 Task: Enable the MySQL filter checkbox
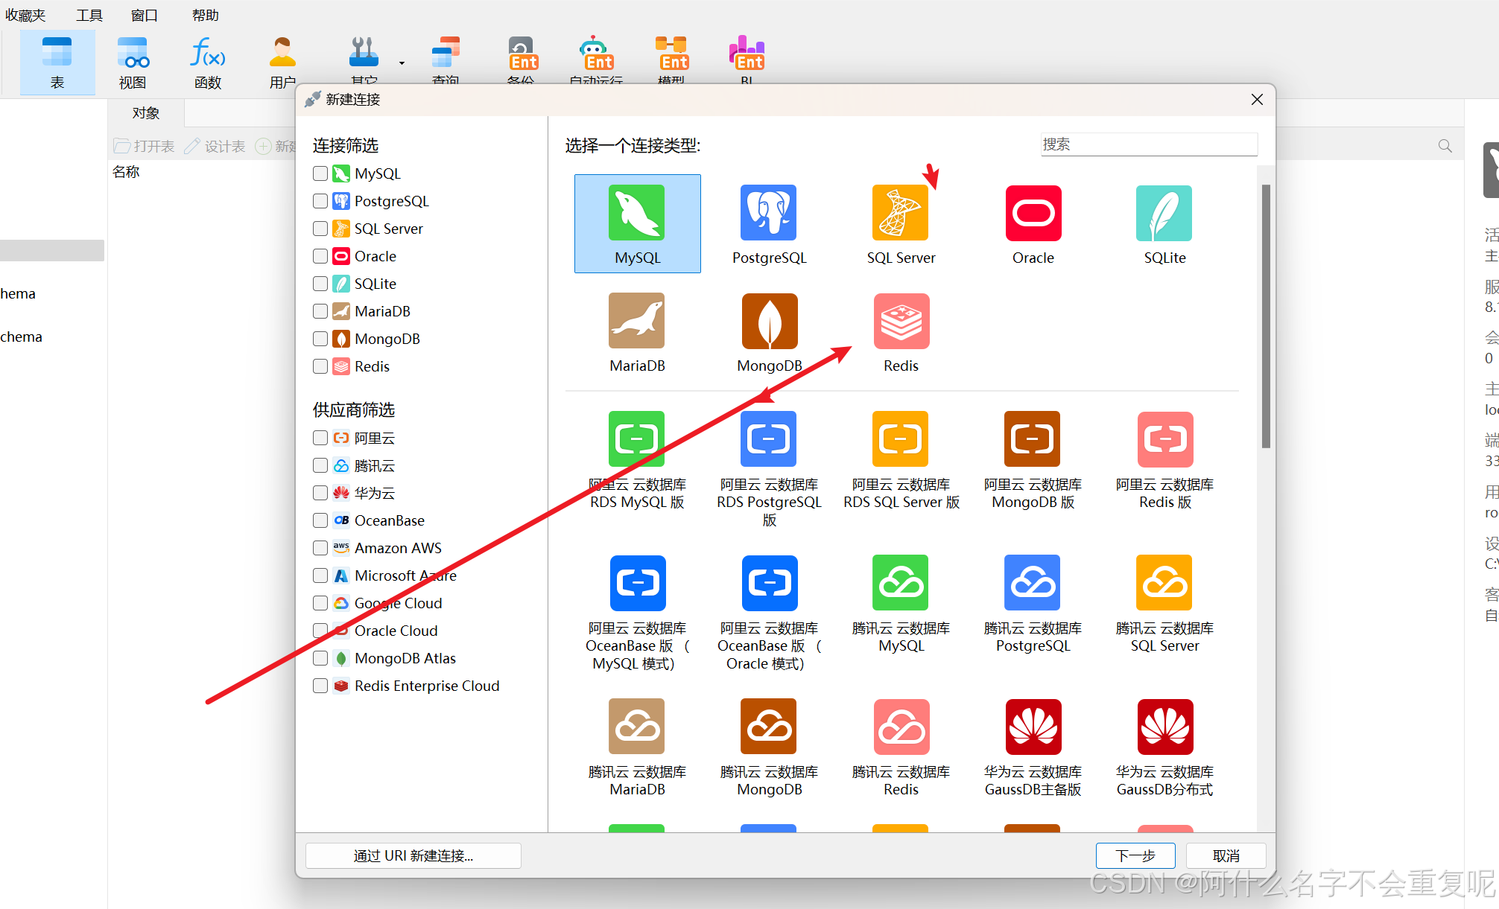(320, 173)
